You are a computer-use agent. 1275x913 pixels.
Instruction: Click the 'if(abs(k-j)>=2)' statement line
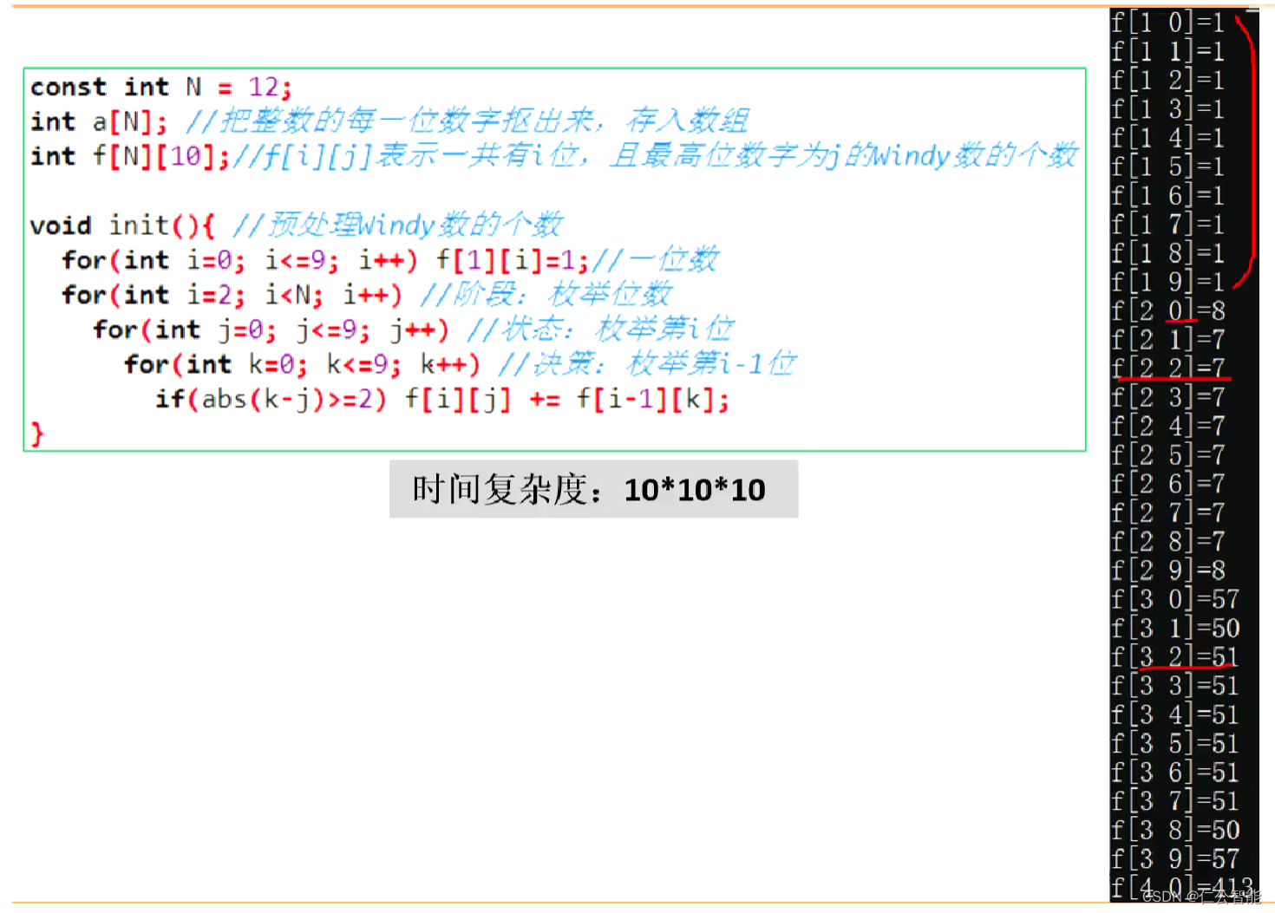pyautogui.click(x=442, y=399)
